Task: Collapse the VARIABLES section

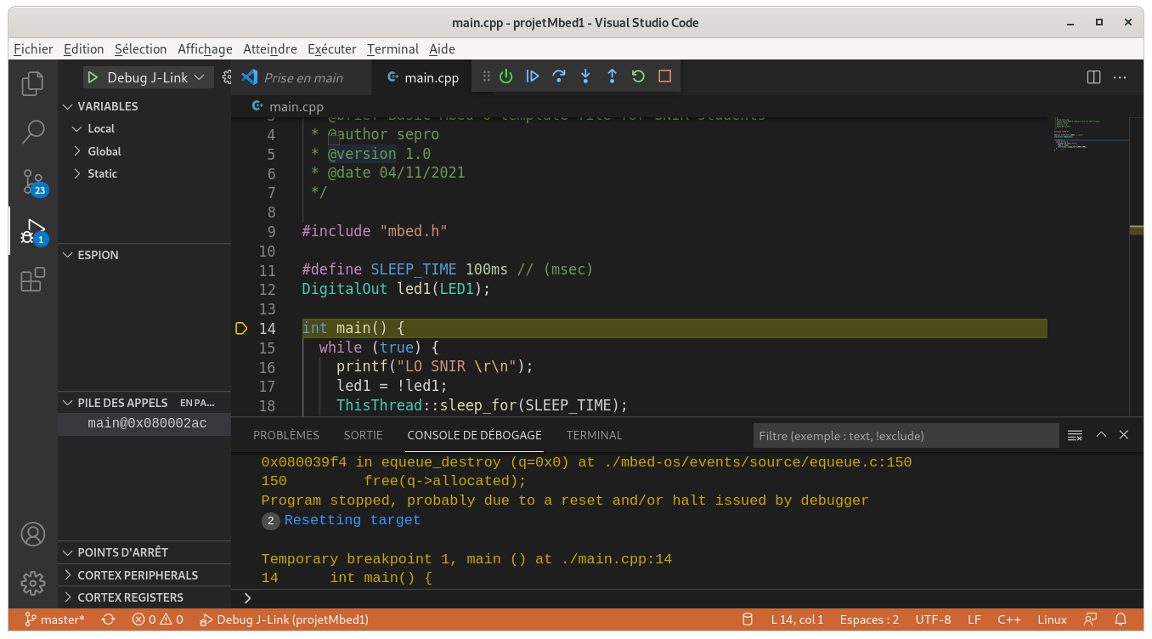Action: tap(144, 106)
